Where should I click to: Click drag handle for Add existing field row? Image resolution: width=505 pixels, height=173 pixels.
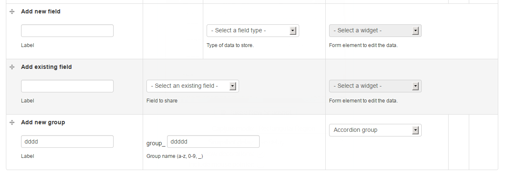(x=12, y=67)
